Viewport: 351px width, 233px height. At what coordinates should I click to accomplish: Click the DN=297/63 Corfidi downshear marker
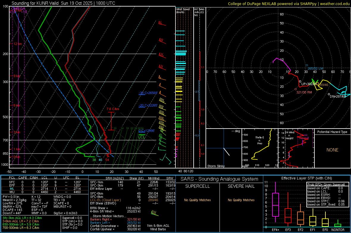coord(329,94)
